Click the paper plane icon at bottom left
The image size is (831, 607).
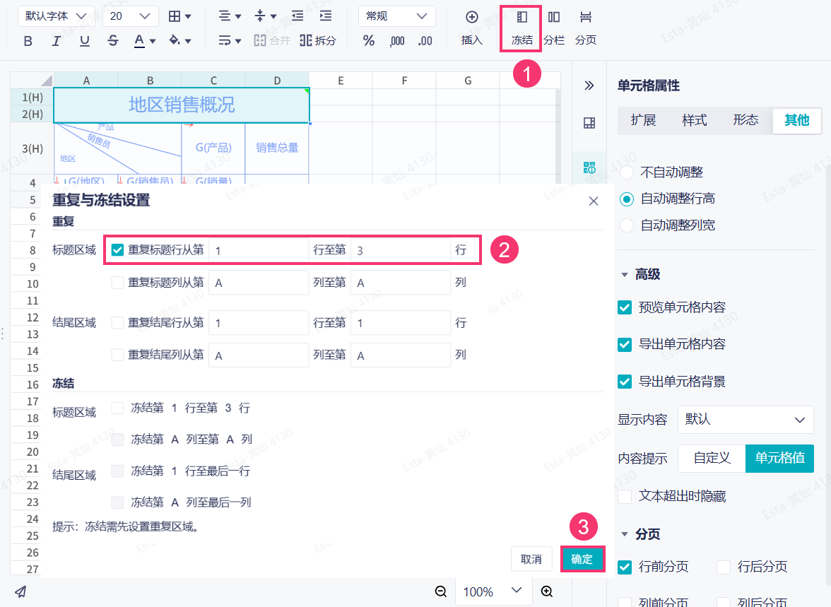pyautogui.click(x=20, y=591)
